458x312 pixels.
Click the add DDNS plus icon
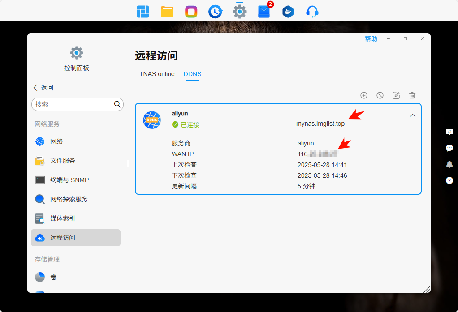point(363,95)
